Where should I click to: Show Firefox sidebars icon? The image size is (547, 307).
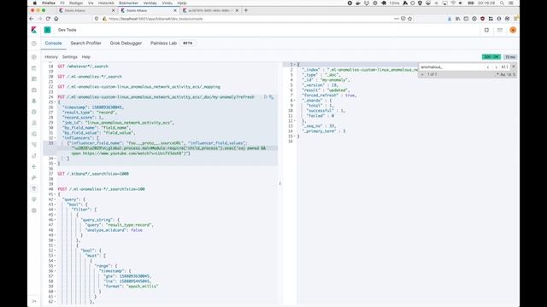[466, 19]
